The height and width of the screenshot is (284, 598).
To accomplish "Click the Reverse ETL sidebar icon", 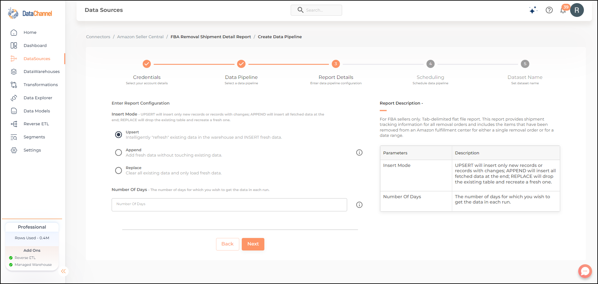I will click(x=14, y=124).
